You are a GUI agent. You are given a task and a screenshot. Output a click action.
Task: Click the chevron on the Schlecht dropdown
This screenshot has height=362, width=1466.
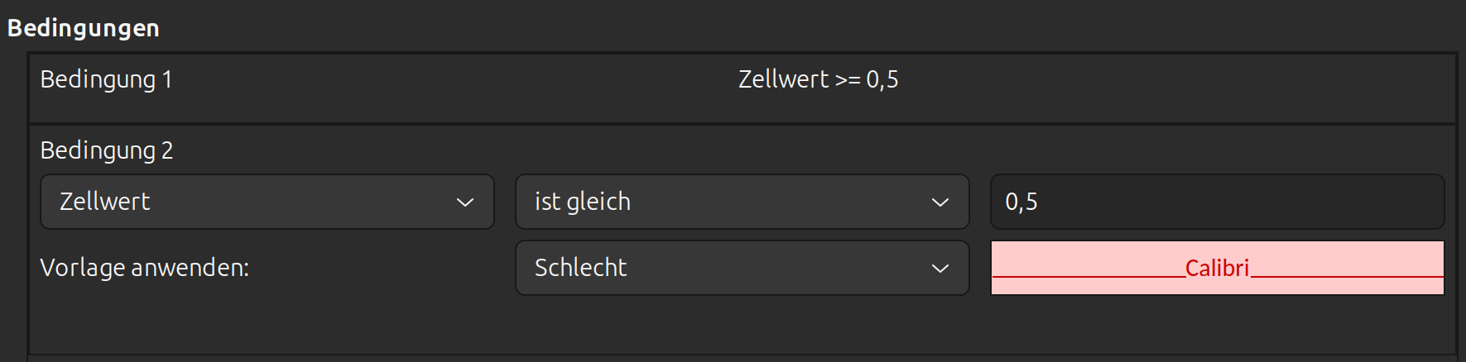point(940,269)
